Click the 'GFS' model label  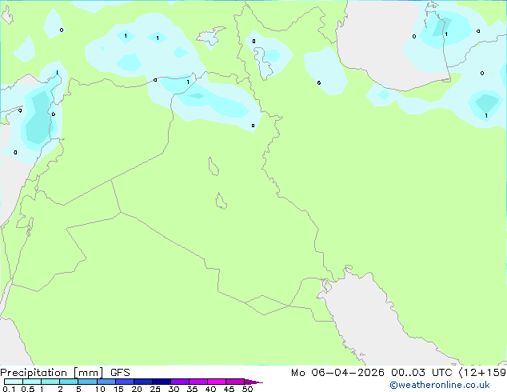point(120,373)
